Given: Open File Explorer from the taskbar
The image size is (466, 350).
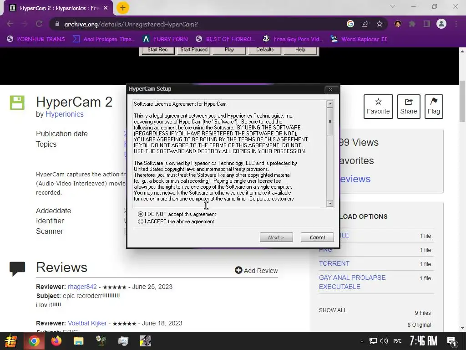Looking at the screenshot, I should coord(78,341).
